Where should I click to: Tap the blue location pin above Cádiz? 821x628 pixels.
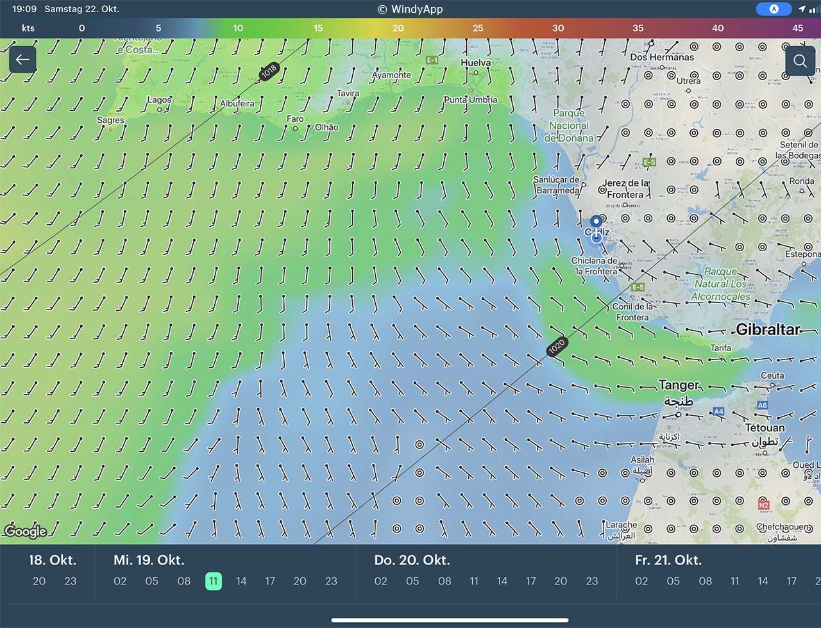pyautogui.click(x=597, y=222)
